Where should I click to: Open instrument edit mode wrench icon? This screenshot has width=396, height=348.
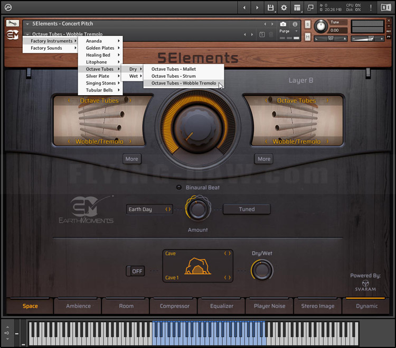click(x=13, y=23)
